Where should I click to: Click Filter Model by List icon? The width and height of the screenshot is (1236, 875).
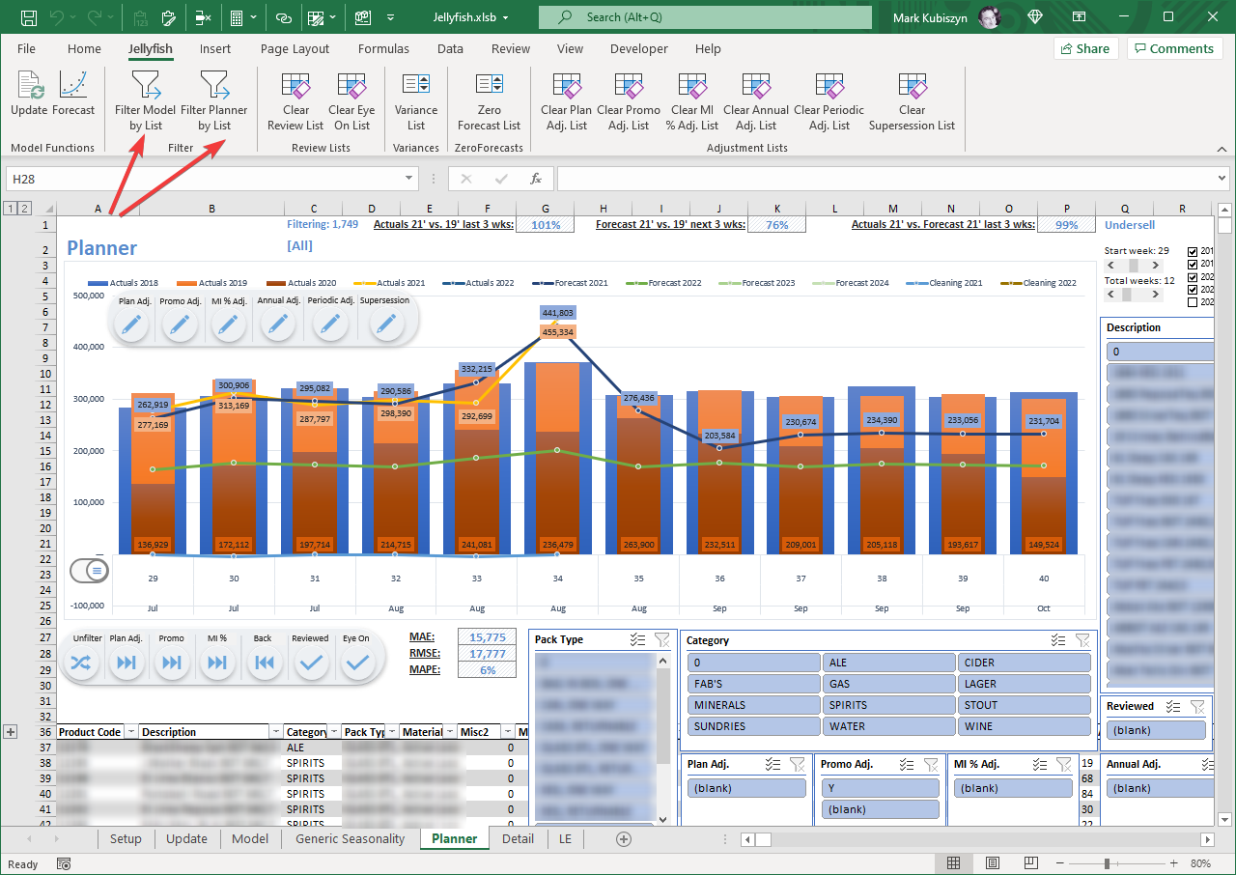145,100
